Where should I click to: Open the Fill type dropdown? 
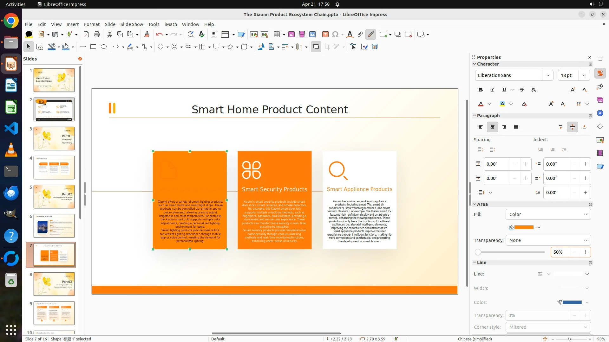tap(548, 214)
